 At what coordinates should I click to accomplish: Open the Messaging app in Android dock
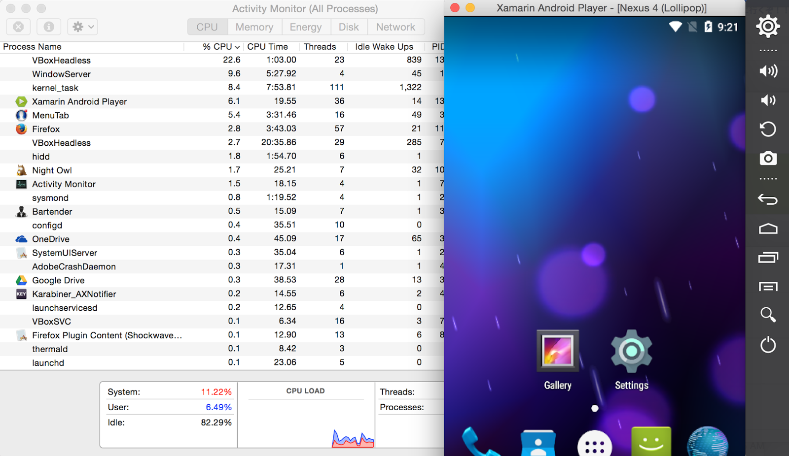(x=651, y=441)
